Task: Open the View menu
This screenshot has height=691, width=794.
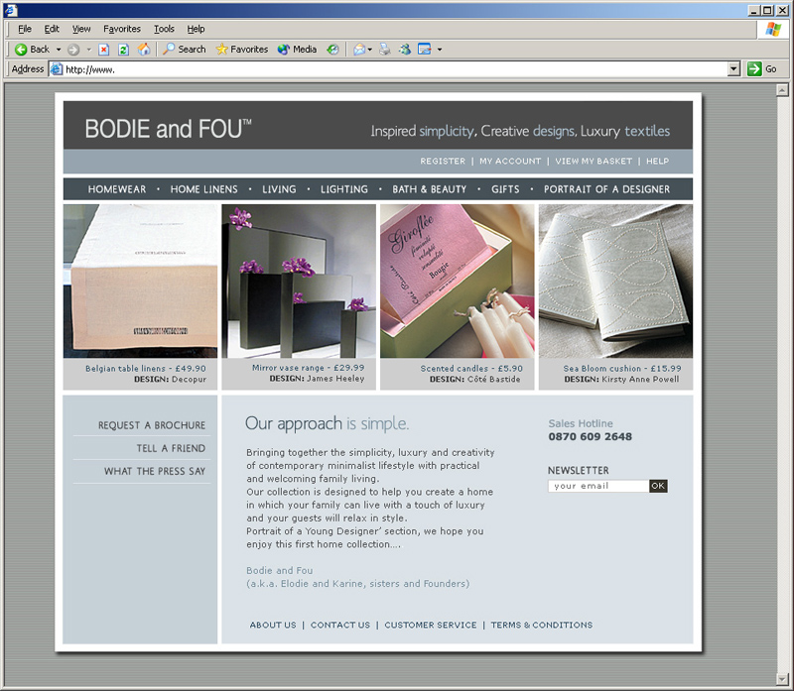Action: (x=81, y=29)
